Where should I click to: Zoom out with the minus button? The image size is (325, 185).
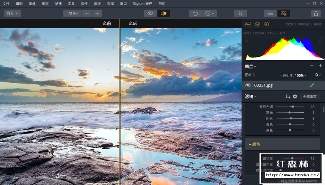[87, 13]
